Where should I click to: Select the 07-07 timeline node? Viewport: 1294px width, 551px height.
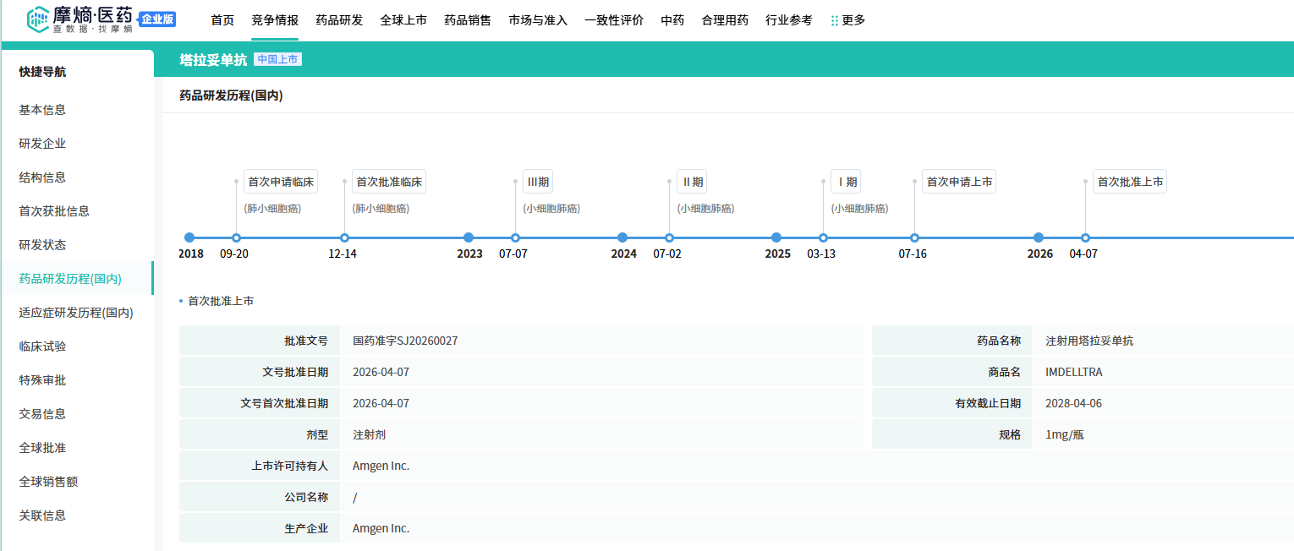pos(515,238)
